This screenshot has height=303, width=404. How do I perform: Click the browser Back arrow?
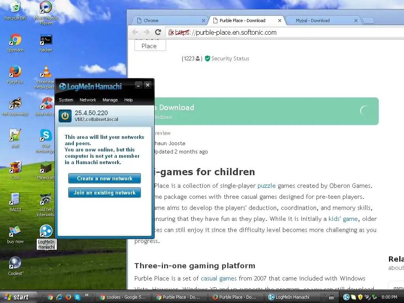click(x=135, y=32)
